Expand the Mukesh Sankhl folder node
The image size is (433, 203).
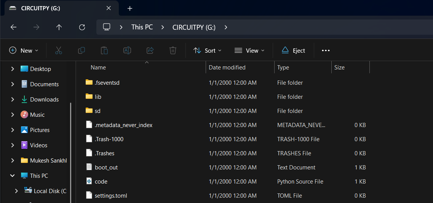coord(13,160)
